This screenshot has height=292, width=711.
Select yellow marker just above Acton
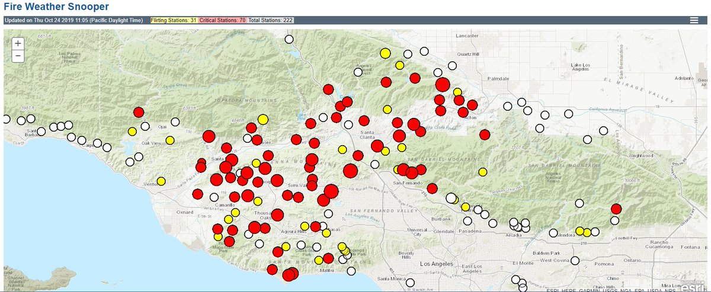(457, 92)
